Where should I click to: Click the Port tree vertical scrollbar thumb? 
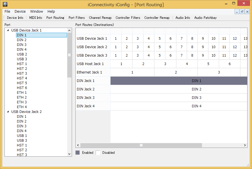click(x=69, y=55)
